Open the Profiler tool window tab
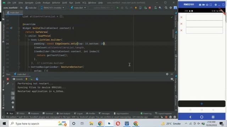Viewport: 227px width, 127px height. 90,114
